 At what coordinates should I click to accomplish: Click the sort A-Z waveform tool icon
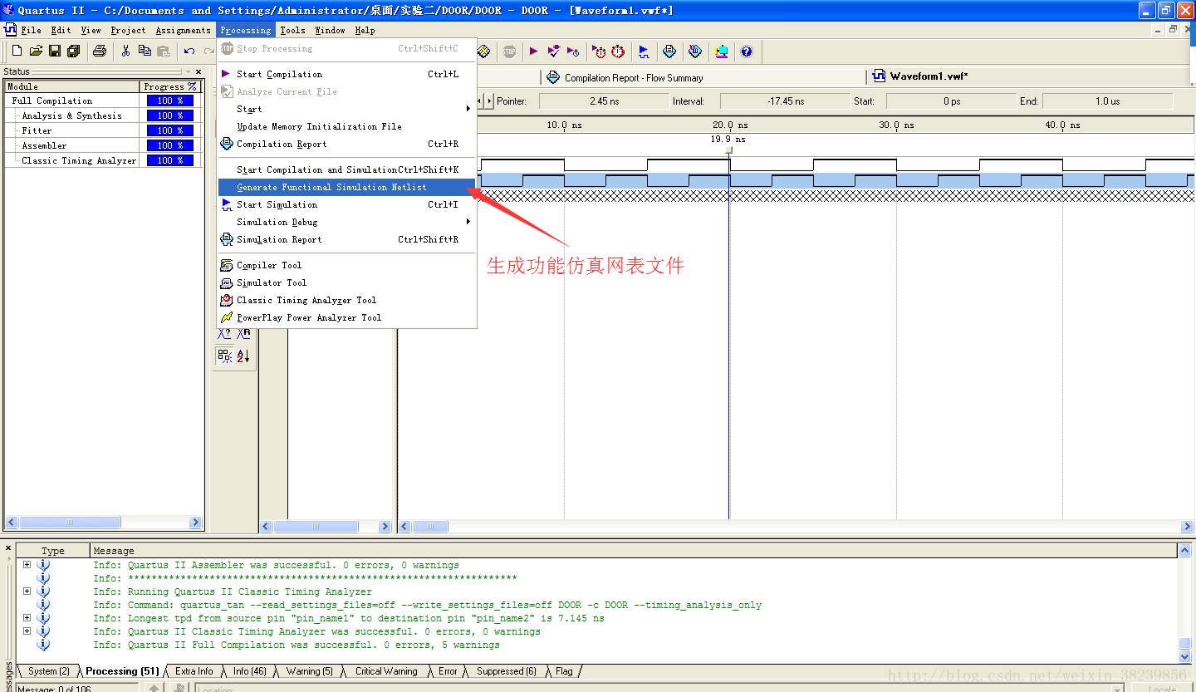tap(243, 356)
